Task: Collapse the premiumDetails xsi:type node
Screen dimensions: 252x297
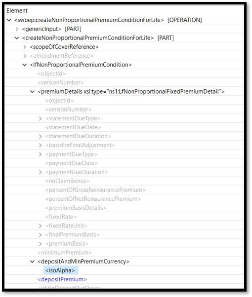Action: [x=32, y=92]
